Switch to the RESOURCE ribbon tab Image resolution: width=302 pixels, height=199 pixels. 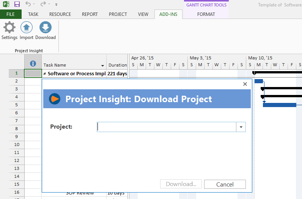(x=60, y=14)
